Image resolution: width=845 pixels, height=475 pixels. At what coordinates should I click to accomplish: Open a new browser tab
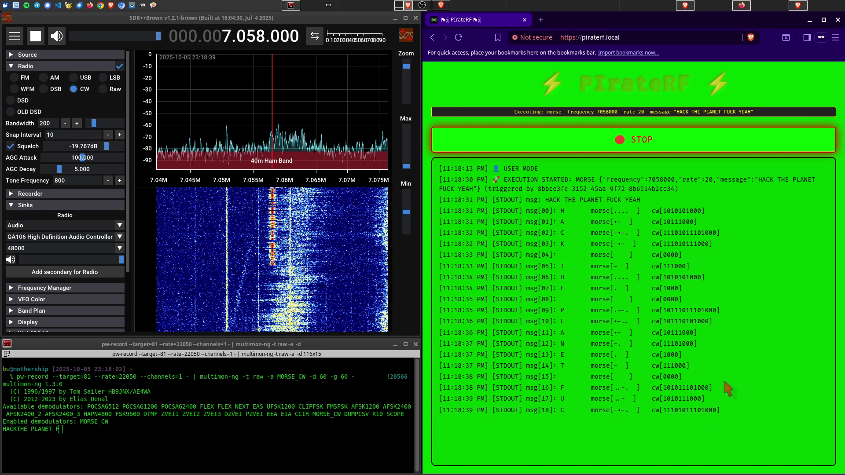tap(541, 20)
